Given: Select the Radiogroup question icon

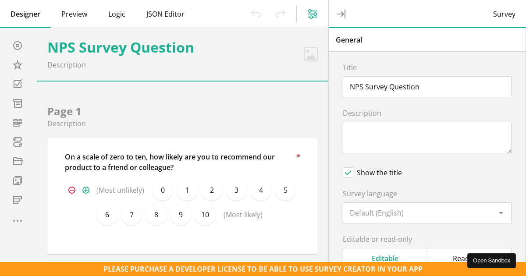Looking at the screenshot, I should coord(18,46).
